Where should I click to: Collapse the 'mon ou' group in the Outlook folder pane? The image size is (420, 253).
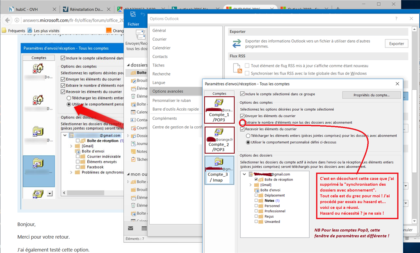pos(128,174)
